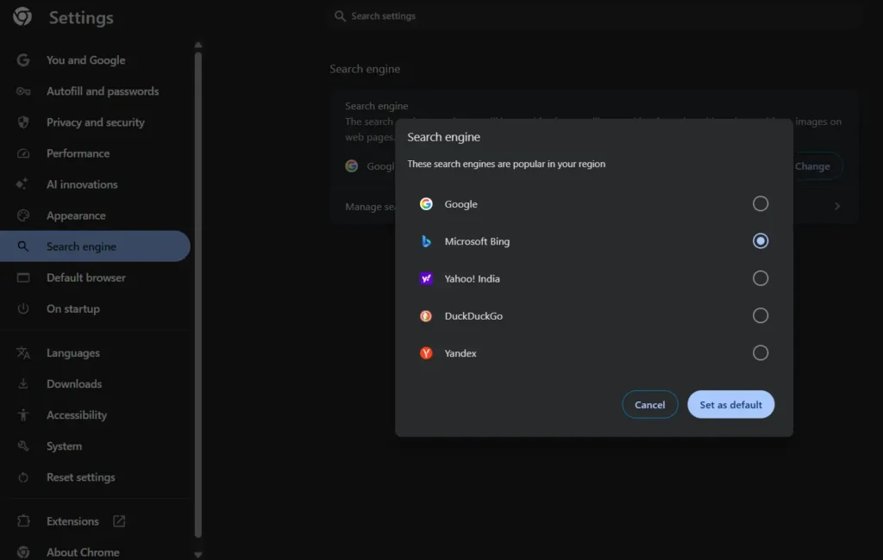The image size is (883, 560).
Task: Click the translate icon for Languages
Action: click(x=23, y=353)
